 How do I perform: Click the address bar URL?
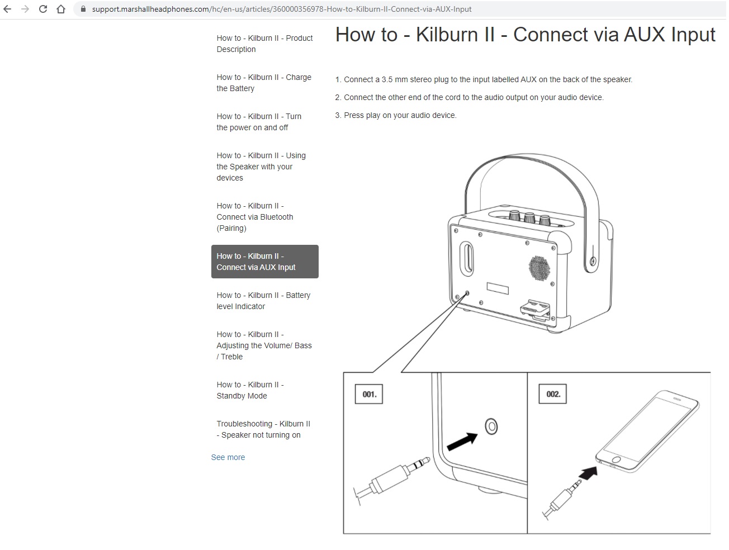282,9
